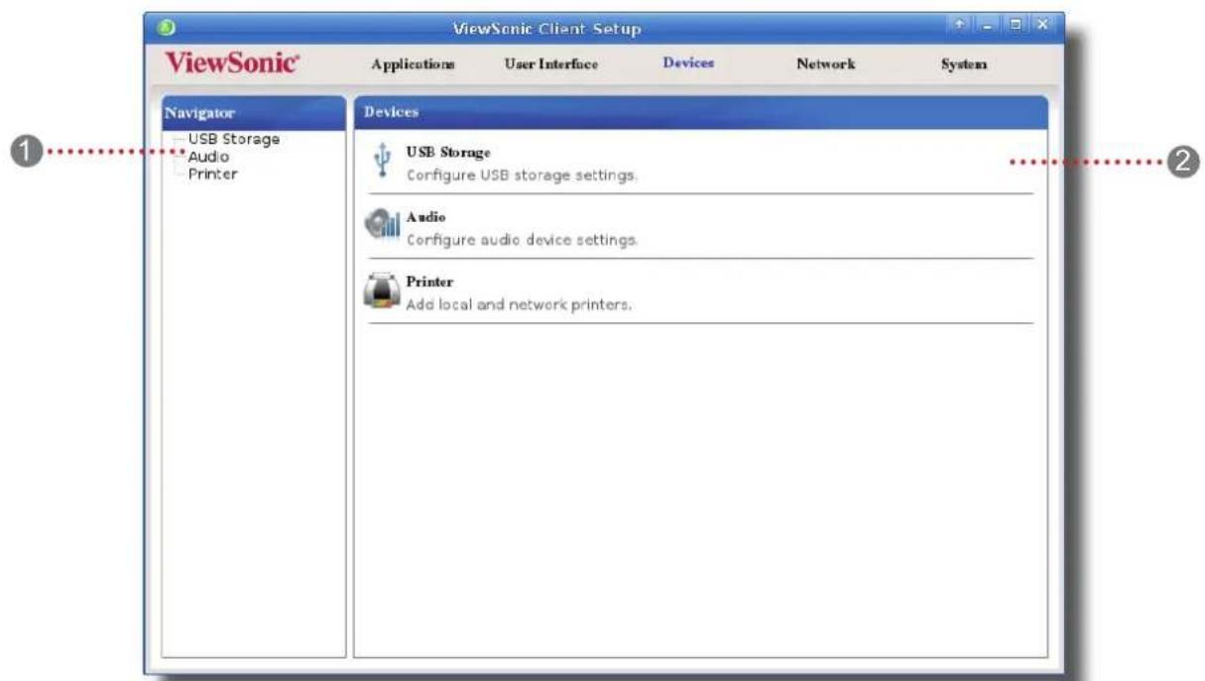Click the ViewSonic Client Setup title text

545,29
